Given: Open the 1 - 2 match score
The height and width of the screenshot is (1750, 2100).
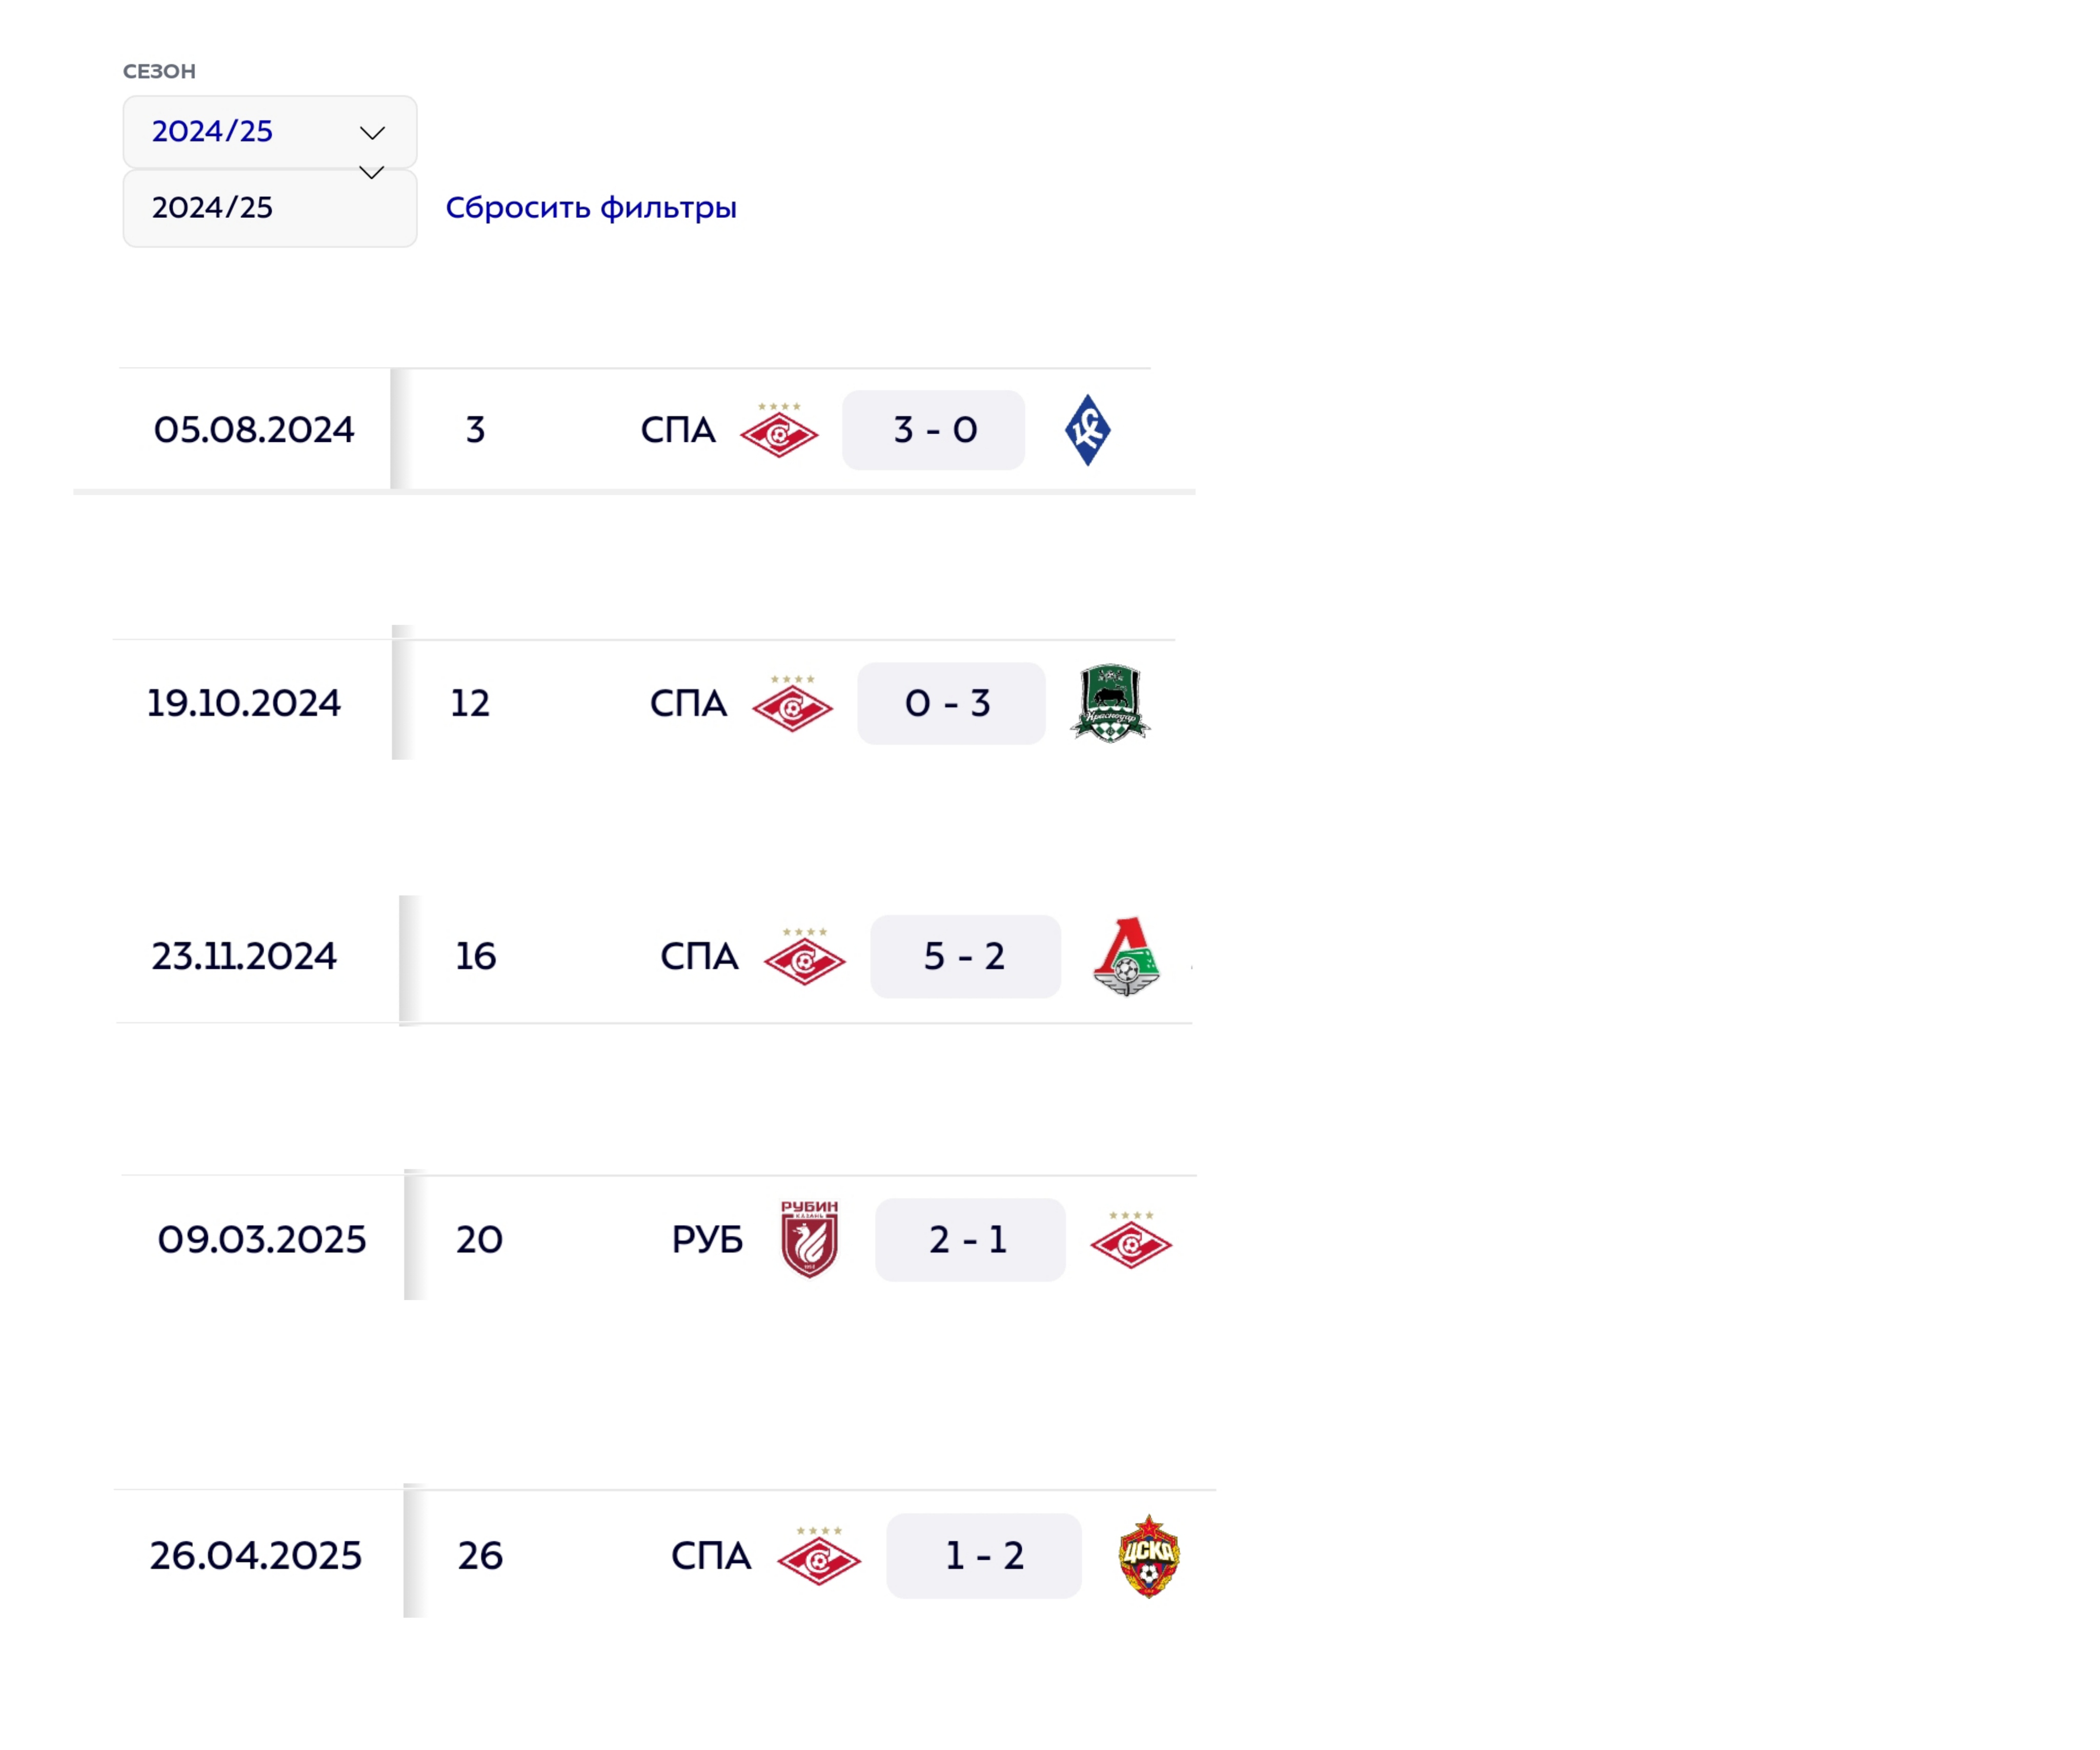Looking at the screenshot, I should coord(984,1556).
